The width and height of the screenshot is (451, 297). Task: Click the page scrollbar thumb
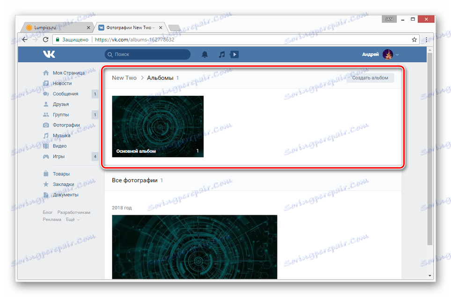click(x=430, y=149)
